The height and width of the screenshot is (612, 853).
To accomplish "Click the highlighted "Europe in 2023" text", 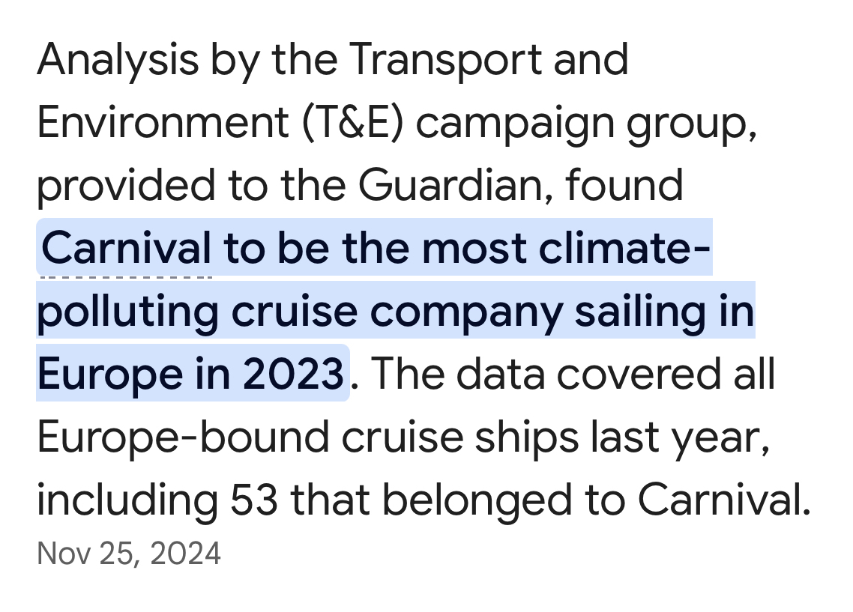I will tap(191, 373).
